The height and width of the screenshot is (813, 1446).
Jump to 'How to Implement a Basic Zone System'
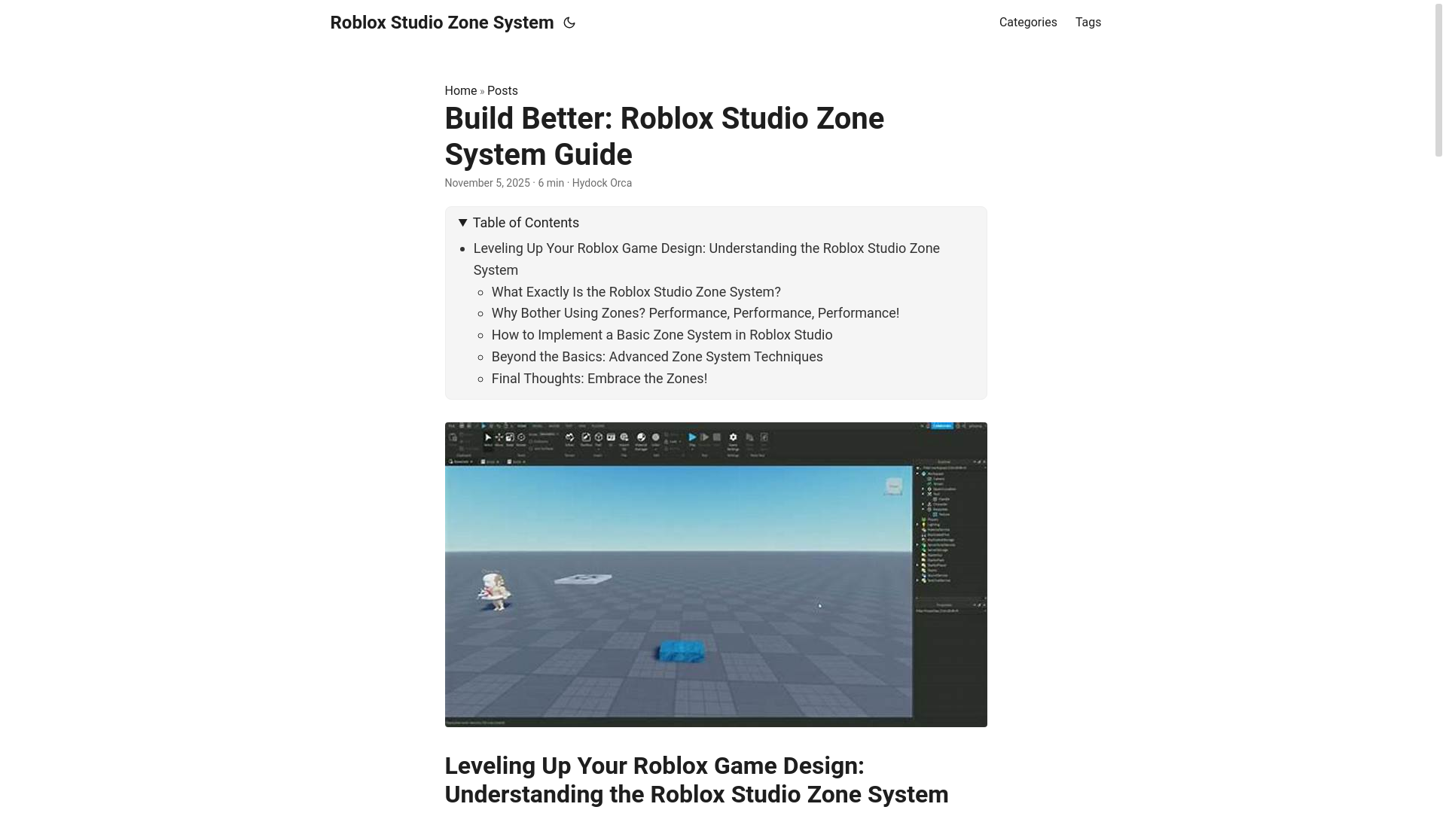pyautogui.click(x=662, y=335)
